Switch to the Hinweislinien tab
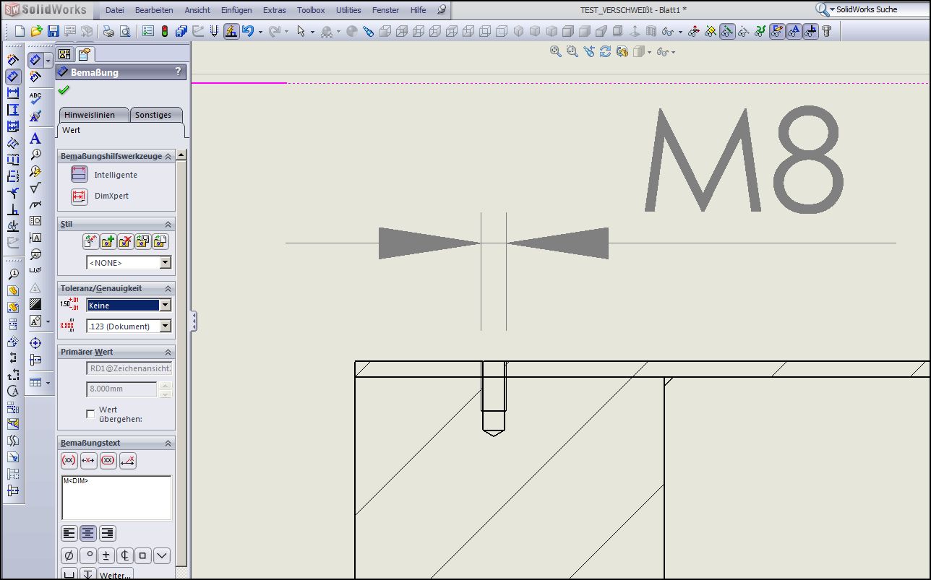 click(90, 115)
